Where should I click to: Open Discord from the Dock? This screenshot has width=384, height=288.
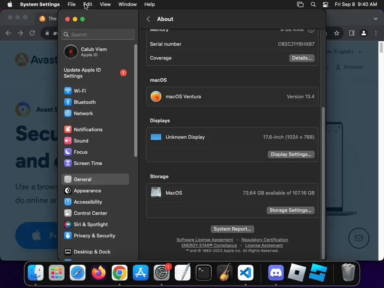pyautogui.click(x=276, y=273)
